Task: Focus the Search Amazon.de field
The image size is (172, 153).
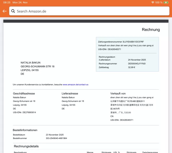Action: coord(89,11)
